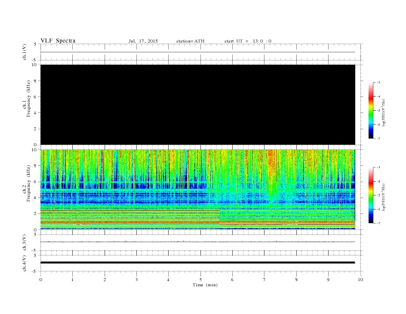Click time axis tick label "0"

tap(40, 280)
